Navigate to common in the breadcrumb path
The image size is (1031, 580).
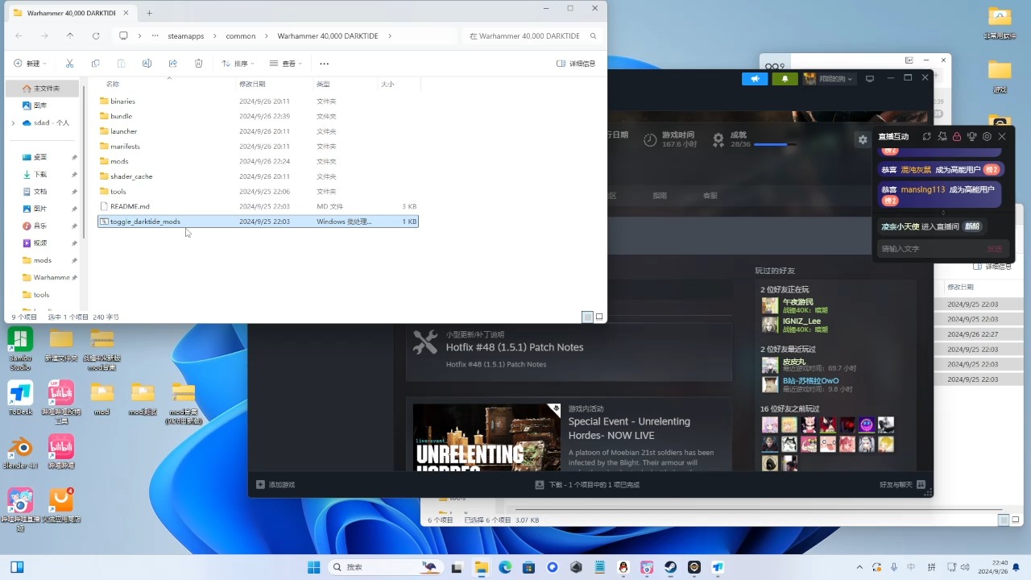pos(240,36)
